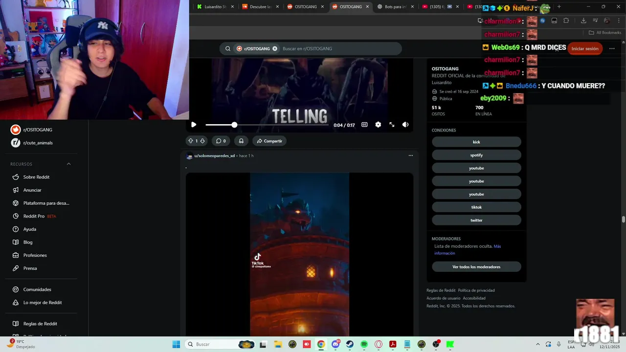Open Steam from taskbar
The image size is (626, 352).
(x=350, y=344)
